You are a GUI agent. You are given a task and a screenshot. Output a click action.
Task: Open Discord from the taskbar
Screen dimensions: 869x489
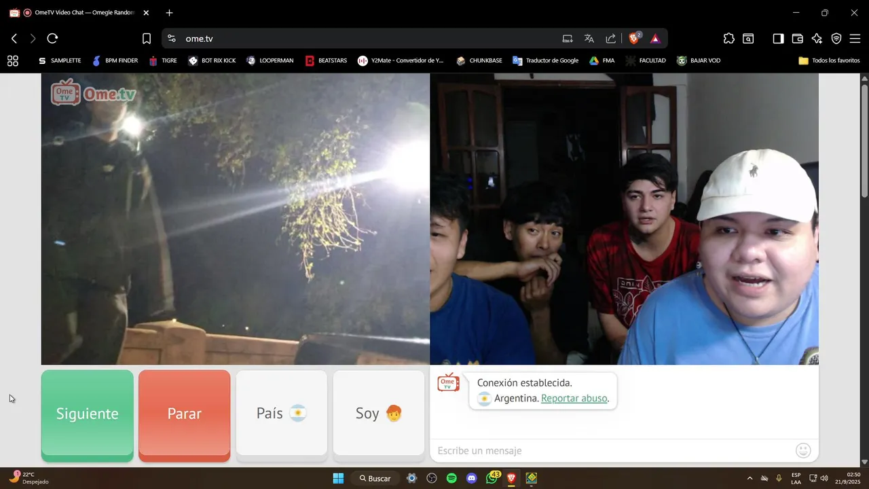472,478
